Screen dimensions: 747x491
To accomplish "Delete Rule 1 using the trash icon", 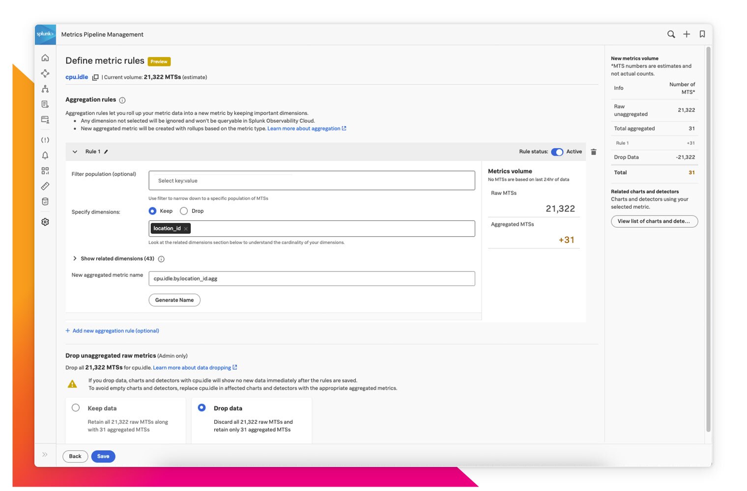I will click(x=594, y=152).
